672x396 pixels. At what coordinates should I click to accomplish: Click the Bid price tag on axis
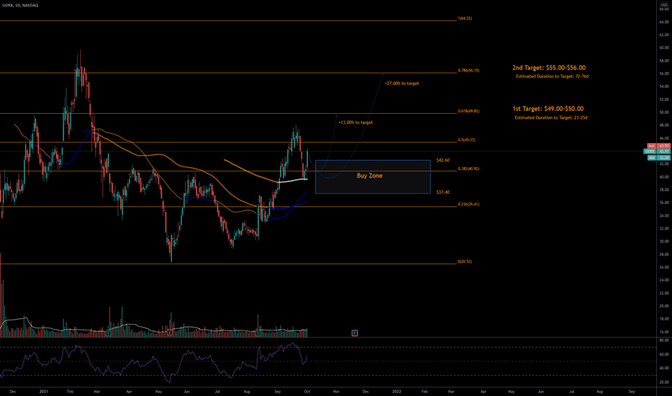[659, 158]
